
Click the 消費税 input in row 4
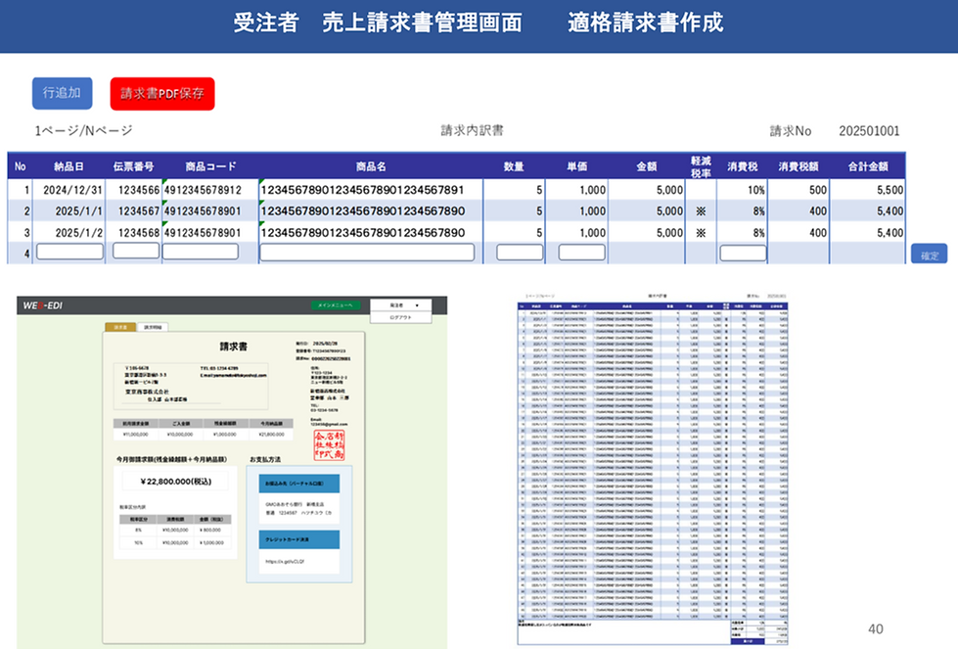tap(743, 253)
